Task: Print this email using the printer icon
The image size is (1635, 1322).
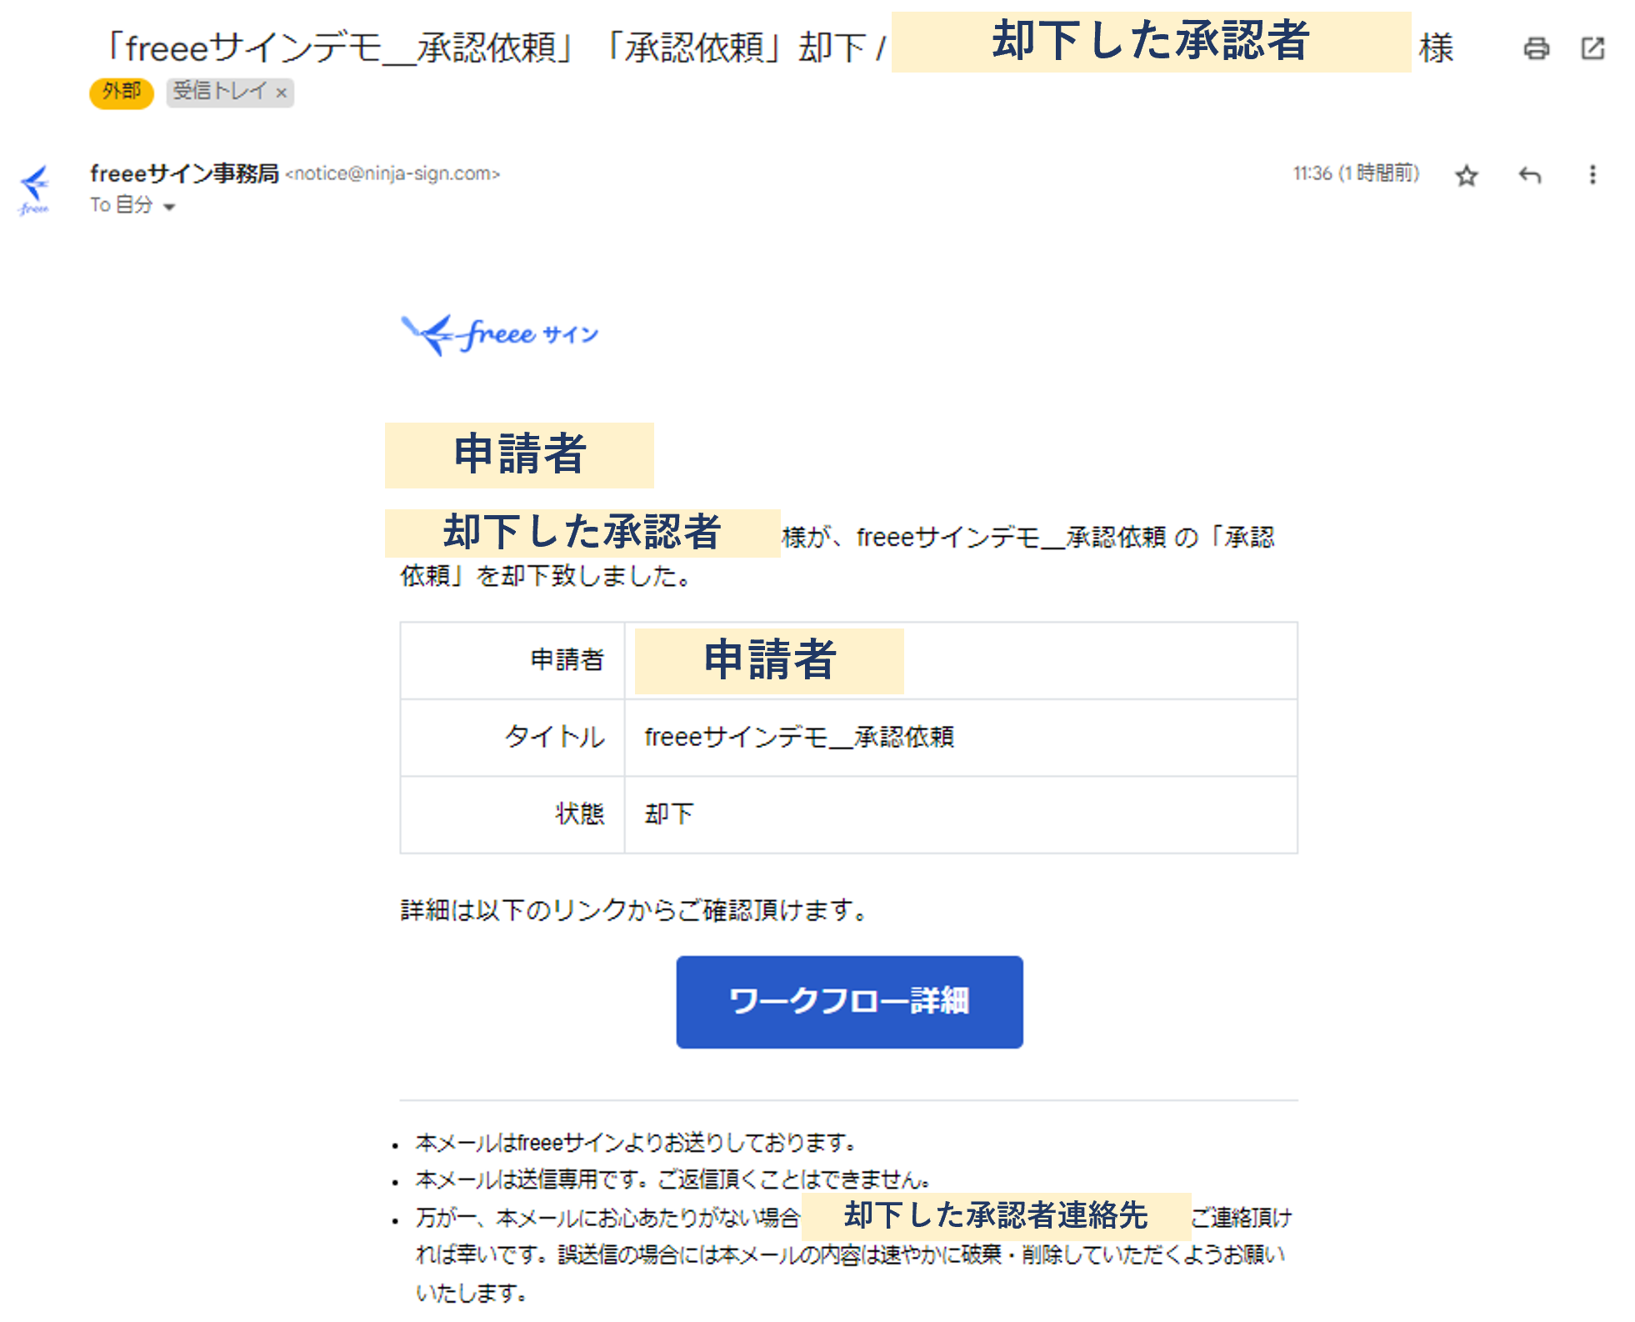Action: (1536, 48)
